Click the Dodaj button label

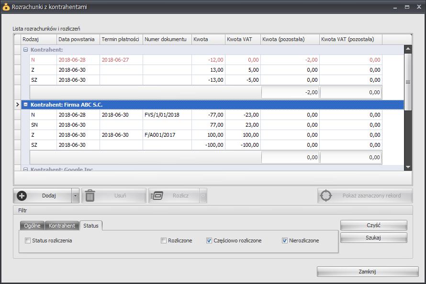(x=49, y=196)
